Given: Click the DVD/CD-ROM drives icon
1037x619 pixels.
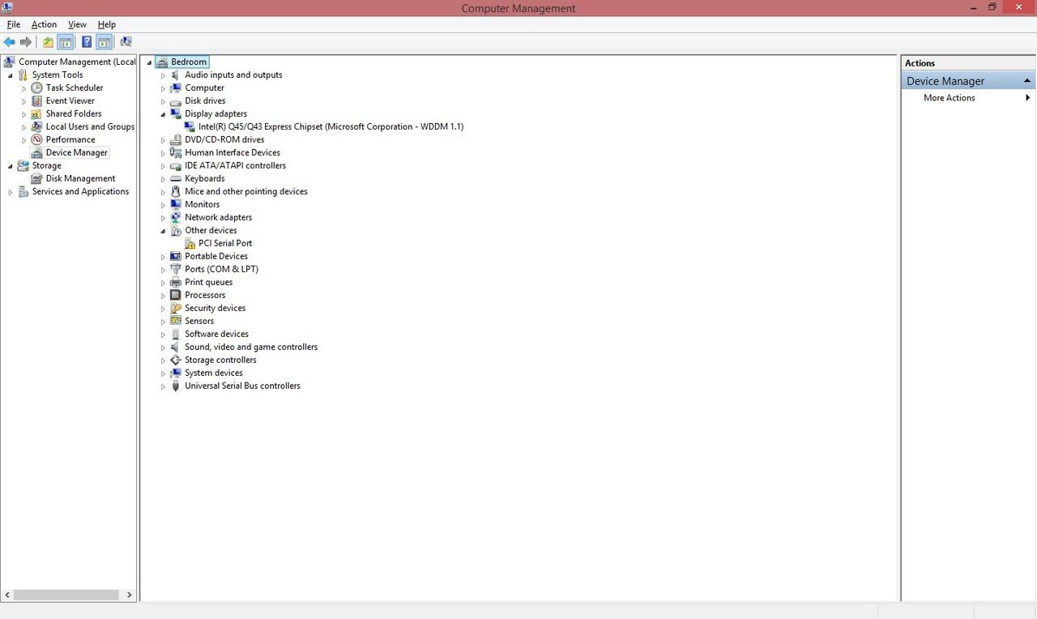Looking at the screenshot, I should pyautogui.click(x=176, y=139).
